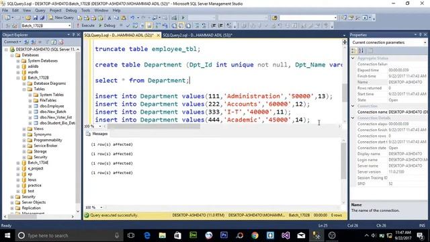Screen dimensions: 430x242
Task: Click the Find in Files icon beside search box
Action: point(274,17)
